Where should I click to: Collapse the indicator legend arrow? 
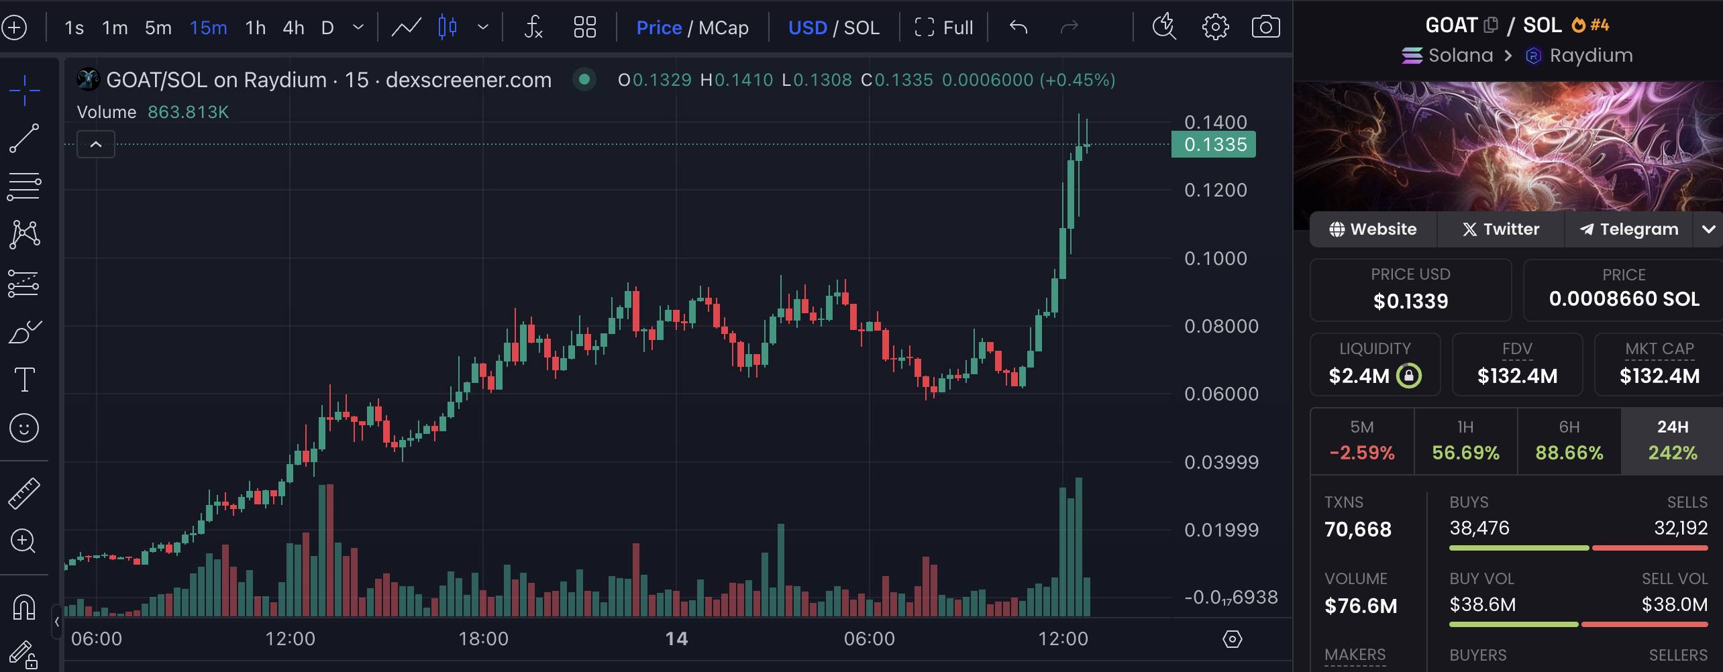tap(96, 144)
